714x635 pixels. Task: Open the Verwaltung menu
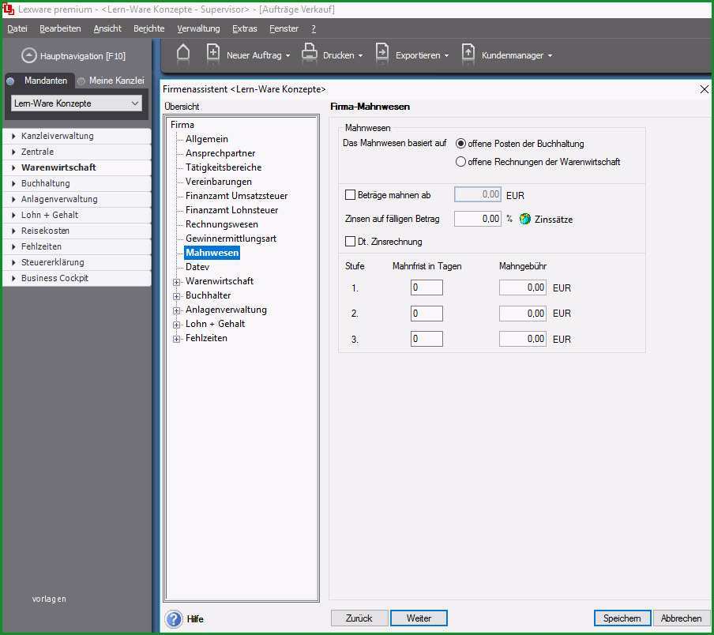[198, 28]
